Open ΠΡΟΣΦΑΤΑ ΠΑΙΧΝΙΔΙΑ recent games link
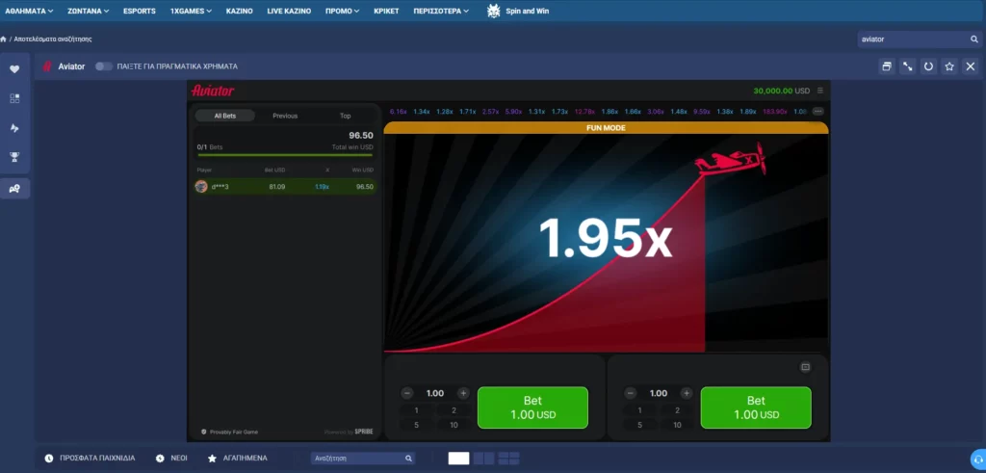The height and width of the screenshot is (473, 986). [97, 458]
